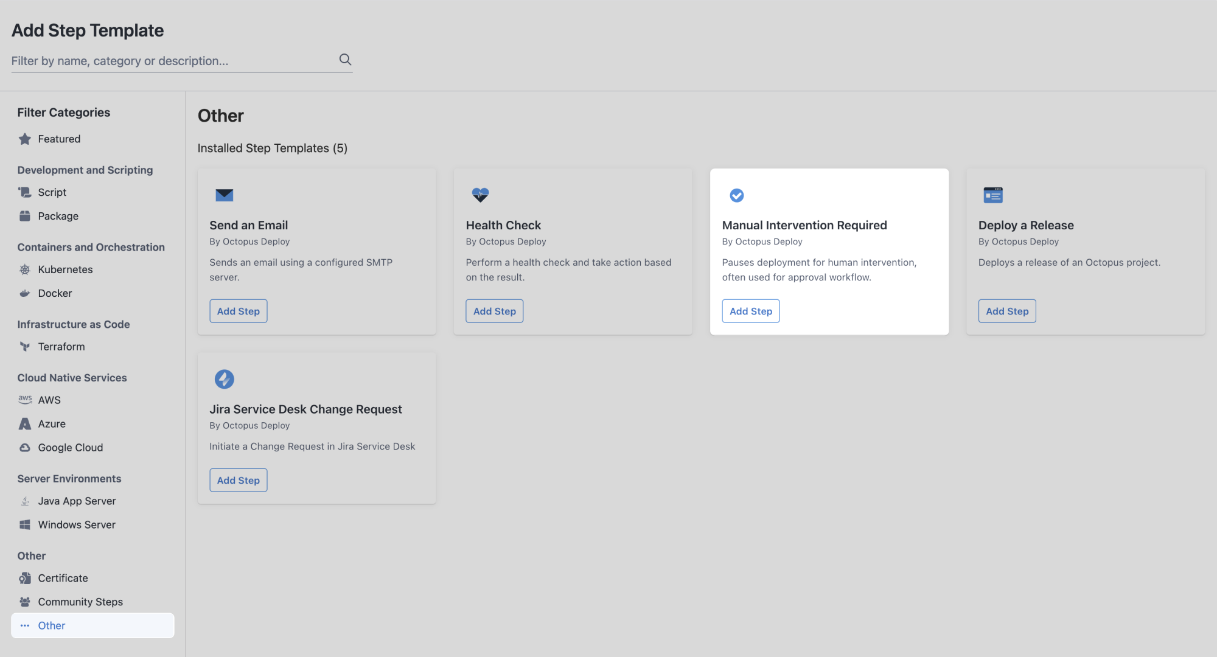Click Manual Intervention Required card title

[804, 225]
